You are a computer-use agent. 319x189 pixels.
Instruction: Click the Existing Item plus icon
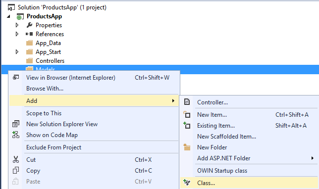point(187,125)
